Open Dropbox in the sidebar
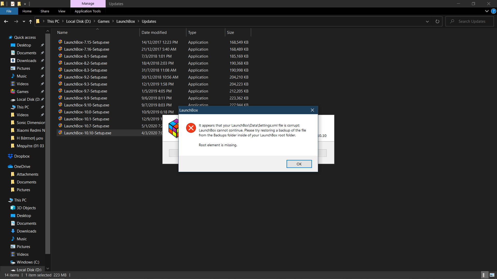This screenshot has width=497, height=279. [22, 156]
